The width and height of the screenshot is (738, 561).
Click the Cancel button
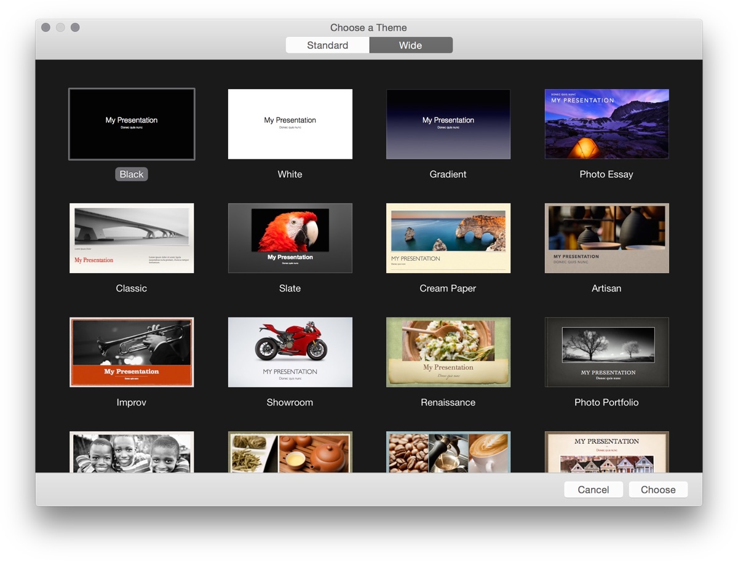(x=593, y=490)
